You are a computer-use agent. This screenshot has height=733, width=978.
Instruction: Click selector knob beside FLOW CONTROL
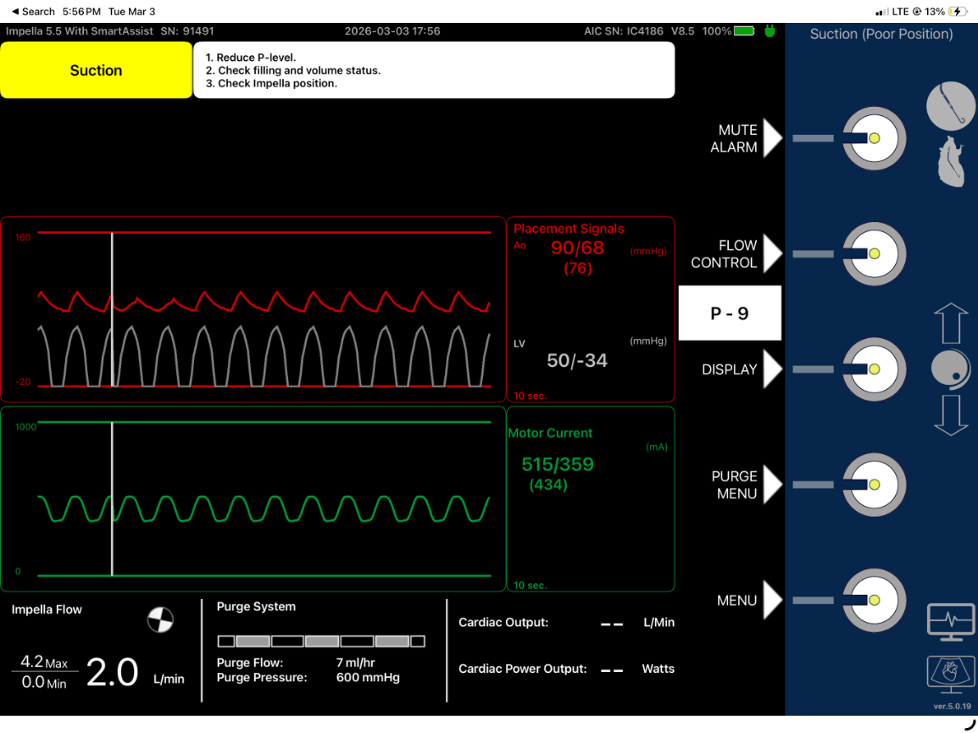[874, 254]
